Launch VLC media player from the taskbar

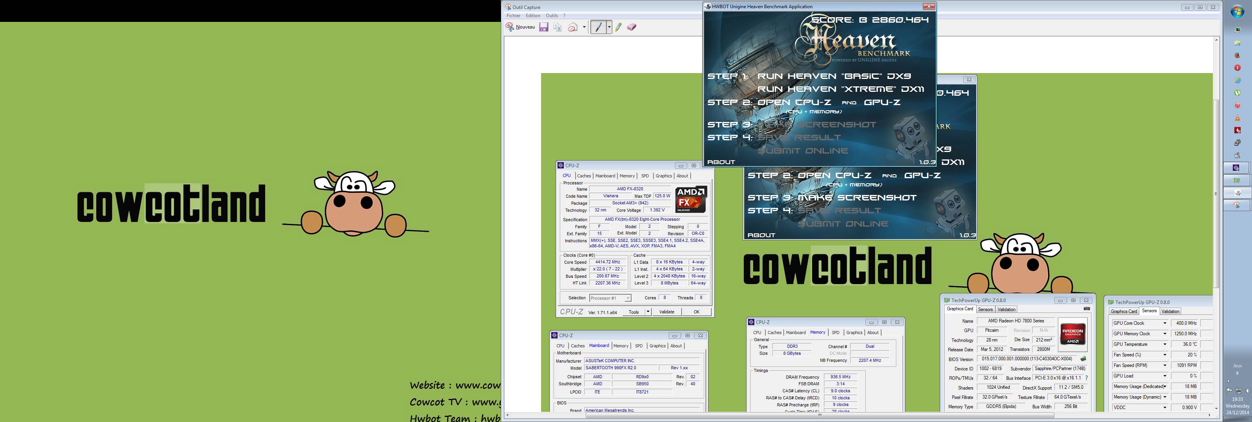pyautogui.click(x=1238, y=118)
